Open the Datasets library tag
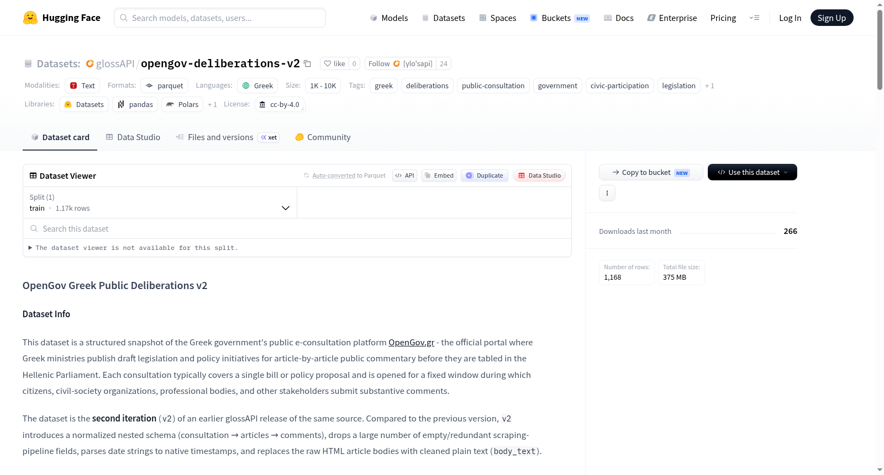This screenshot has height=475, width=884. point(84,104)
